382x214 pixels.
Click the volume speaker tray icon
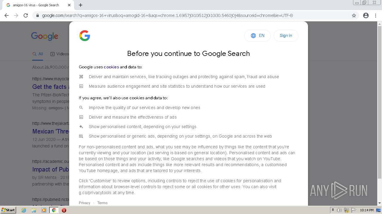click(x=339, y=210)
